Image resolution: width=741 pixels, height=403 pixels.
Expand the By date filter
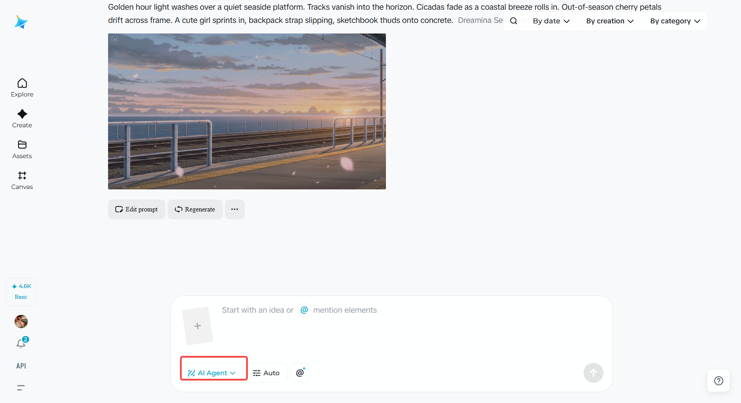[x=551, y=21]
